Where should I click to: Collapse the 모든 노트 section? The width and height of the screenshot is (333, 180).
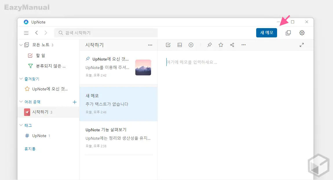tap(21, 45)
